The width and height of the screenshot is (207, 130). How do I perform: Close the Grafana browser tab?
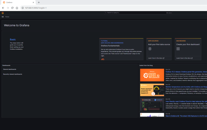(33, 2)
